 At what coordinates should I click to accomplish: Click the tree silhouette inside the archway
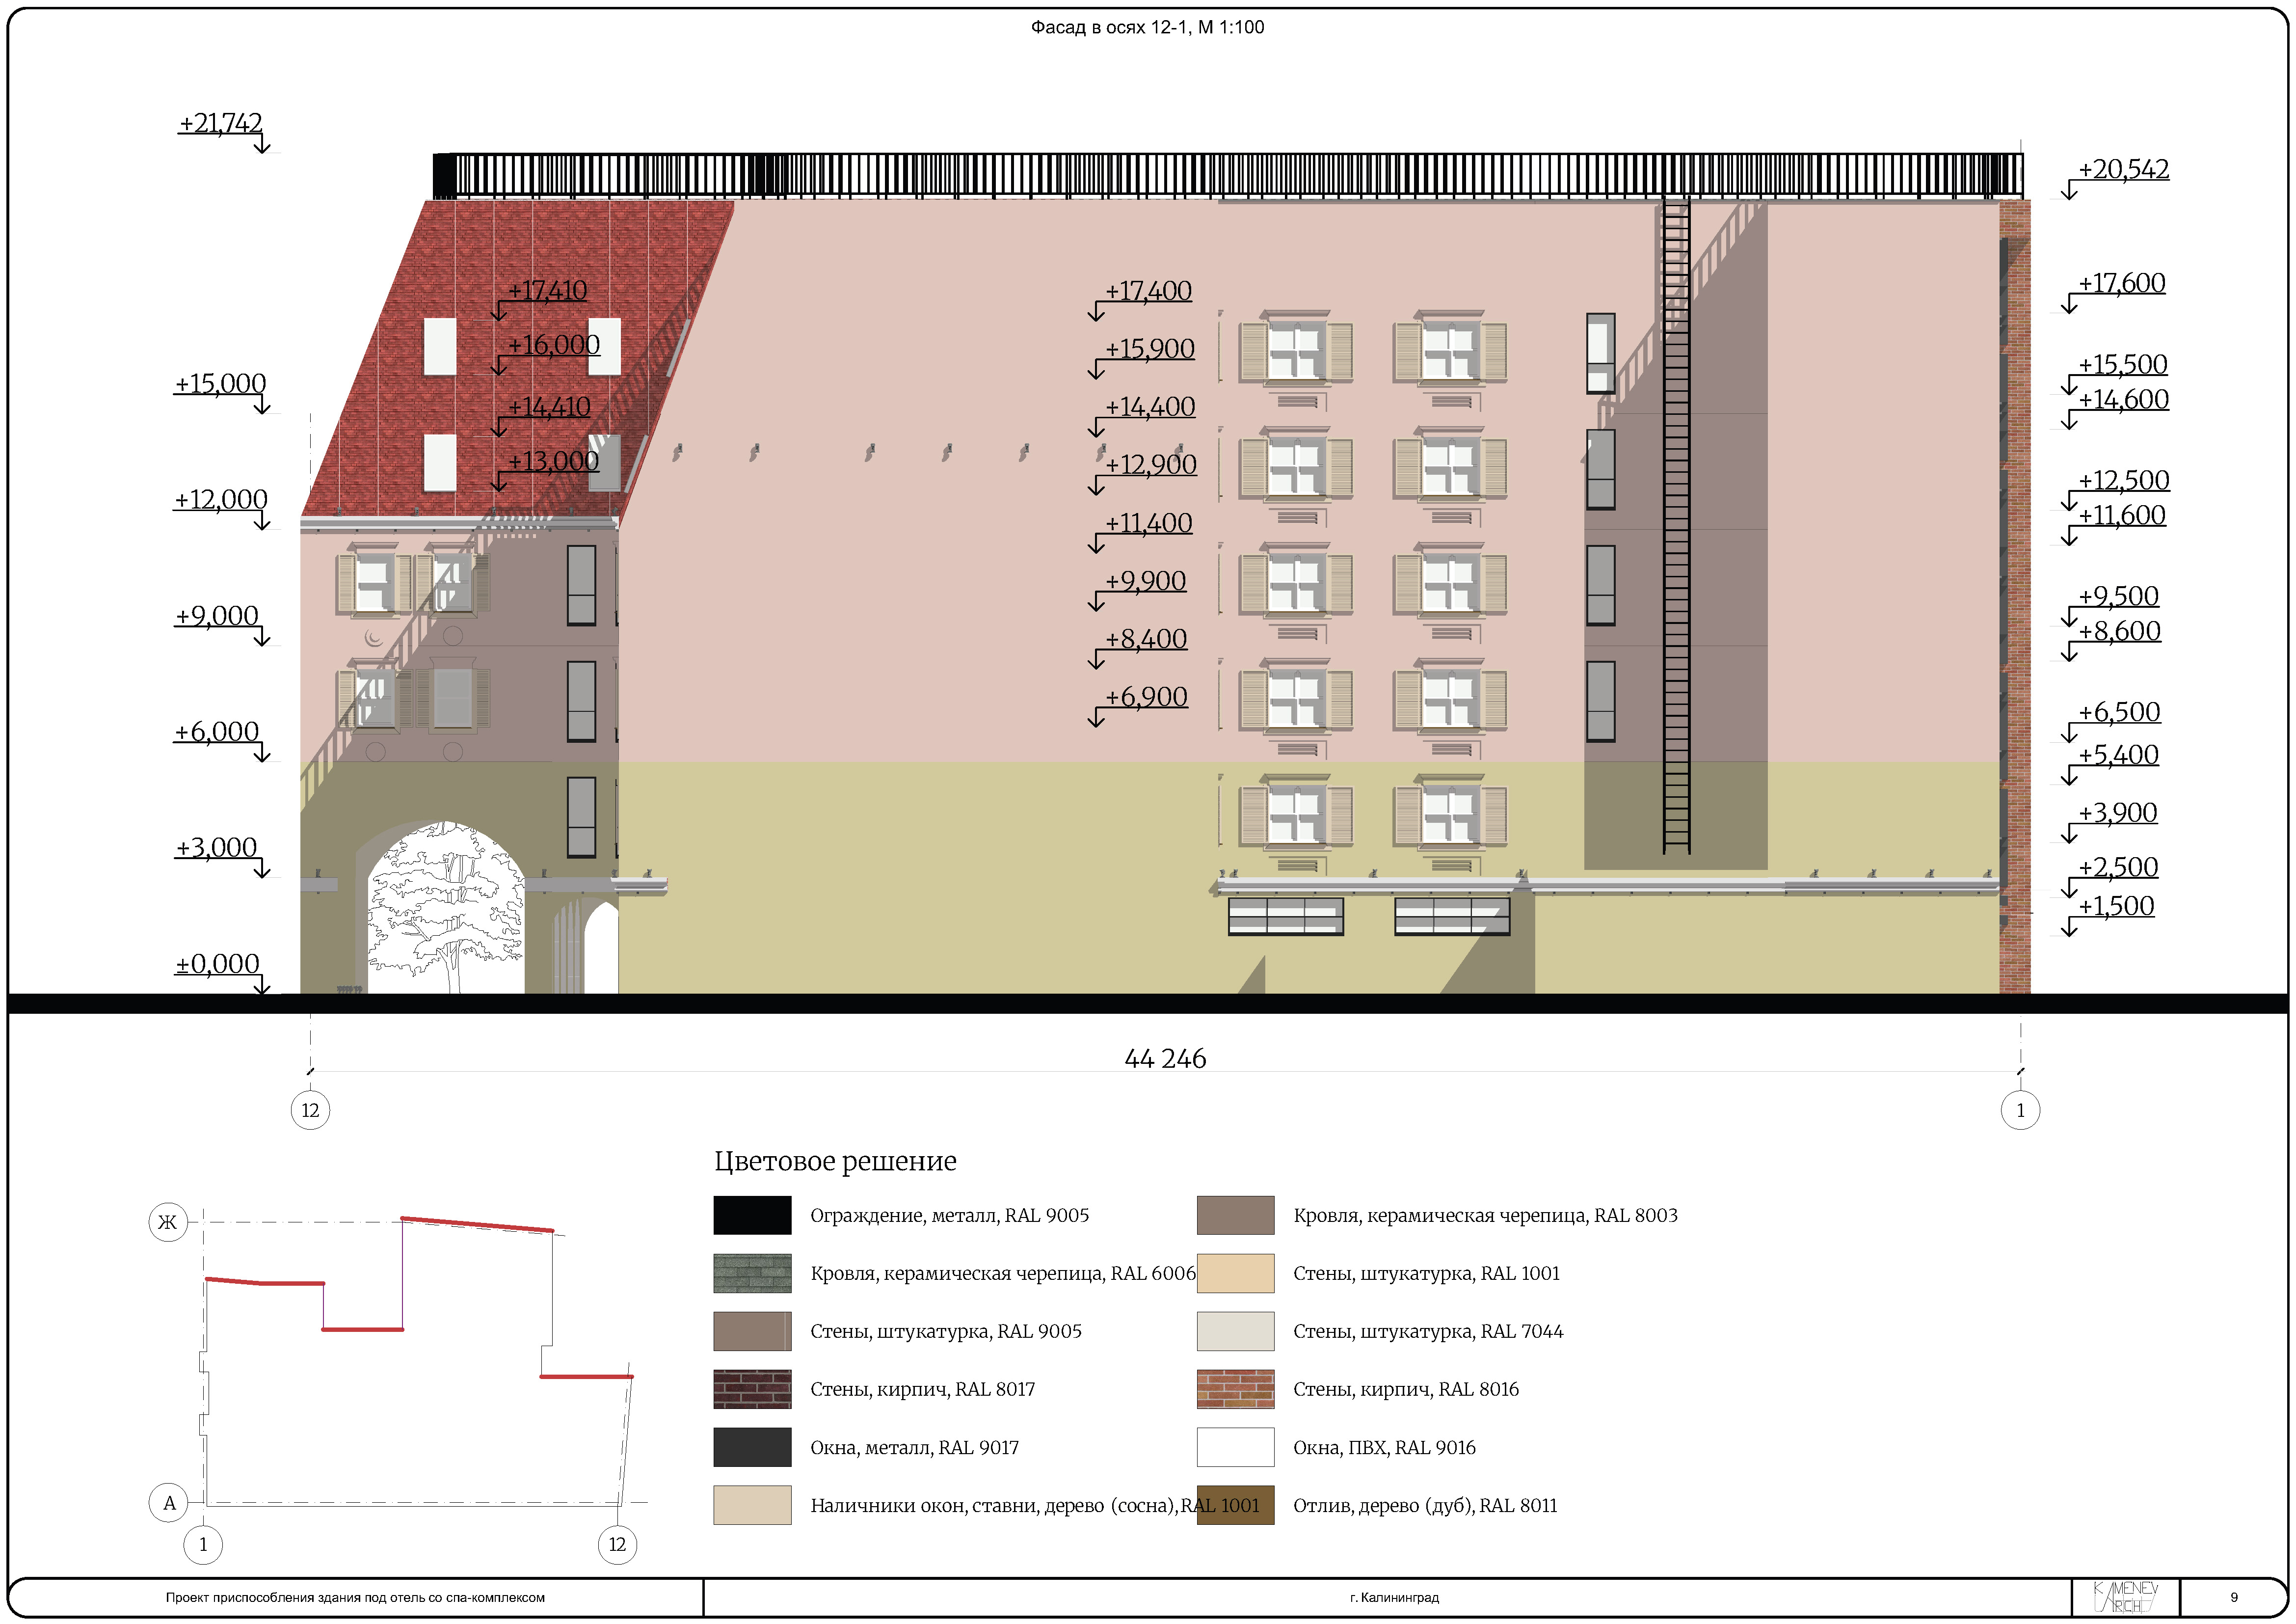446,908
